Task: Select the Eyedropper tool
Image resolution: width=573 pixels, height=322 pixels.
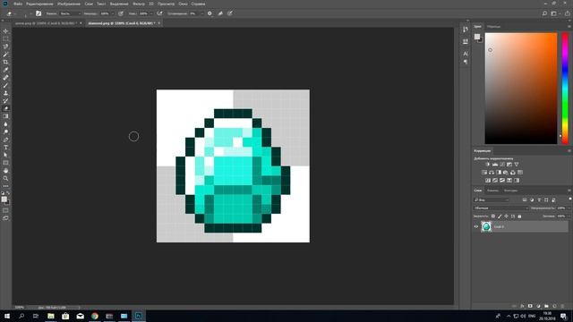Action: point(5,70)
